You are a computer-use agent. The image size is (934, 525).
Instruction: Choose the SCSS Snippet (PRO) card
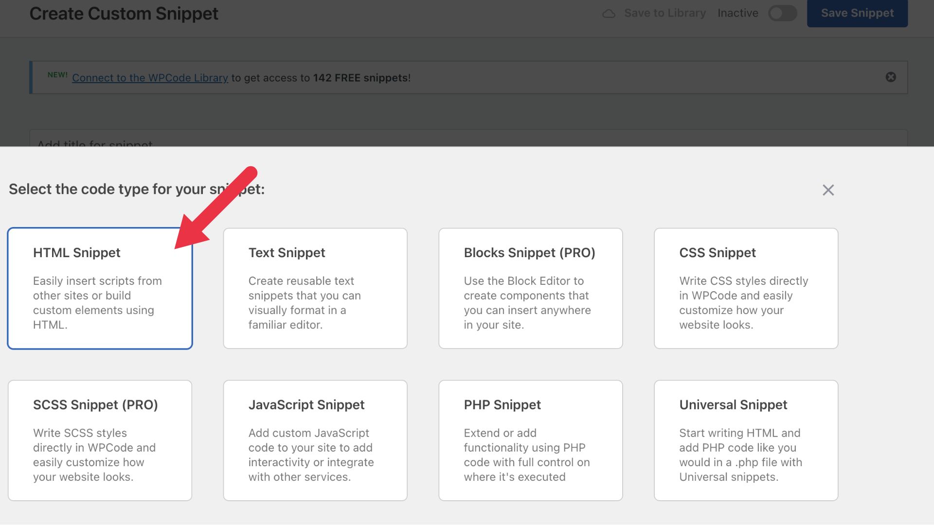pos(100,440)
